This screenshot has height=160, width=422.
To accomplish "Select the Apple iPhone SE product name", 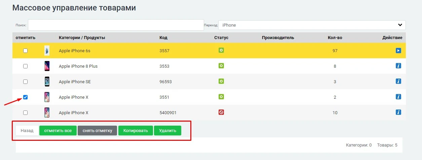I will tap(75, 82).
